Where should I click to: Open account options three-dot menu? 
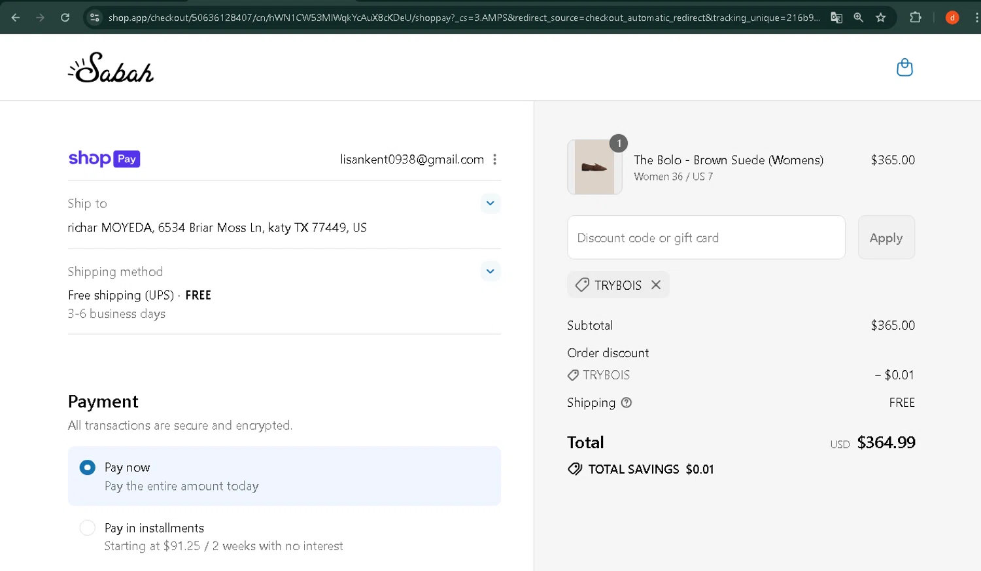[x=495, y=160]
